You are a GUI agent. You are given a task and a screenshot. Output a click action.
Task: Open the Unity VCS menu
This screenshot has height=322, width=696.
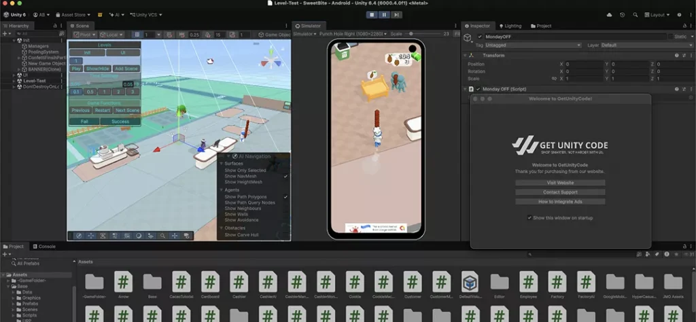click(x=145, y=15)
